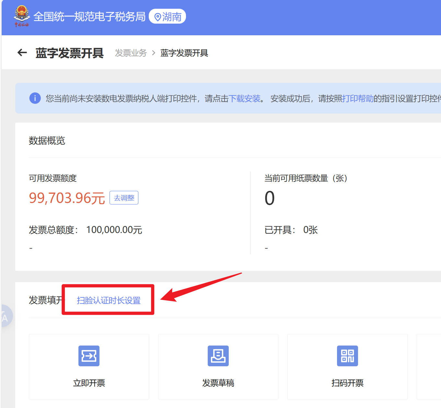The image size is (441, 408).
Task: Click the 立即开票 ticket icon
Action: (89, 356)
